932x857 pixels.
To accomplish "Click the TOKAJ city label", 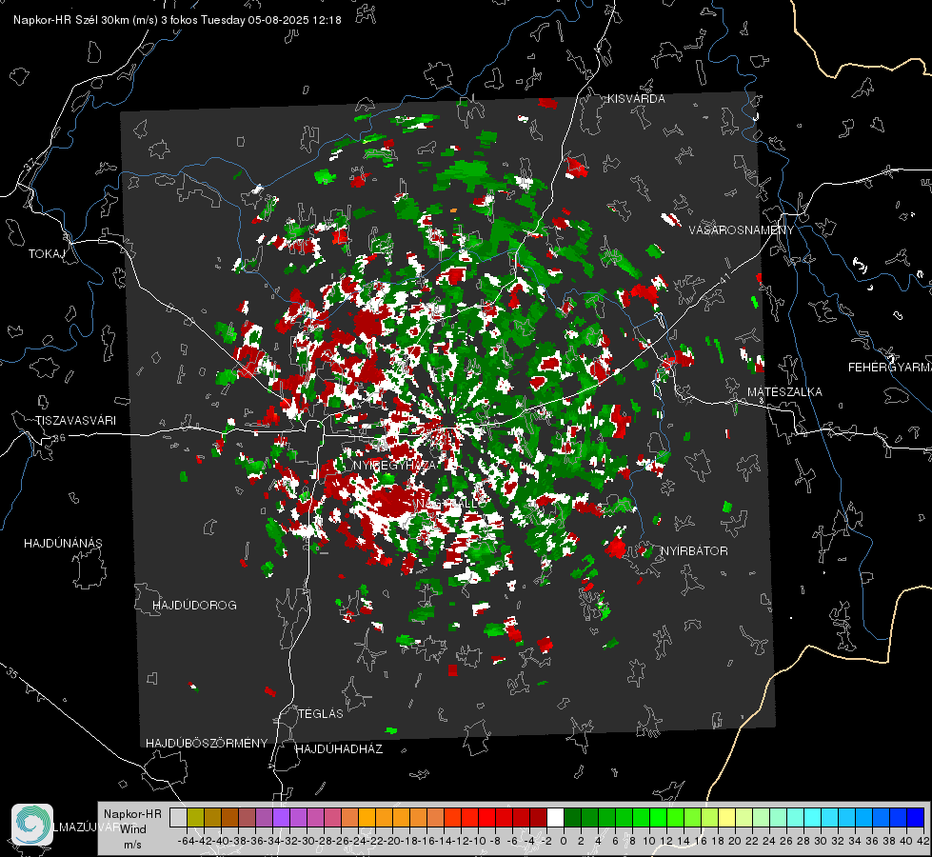I will [x=47, y=254].
